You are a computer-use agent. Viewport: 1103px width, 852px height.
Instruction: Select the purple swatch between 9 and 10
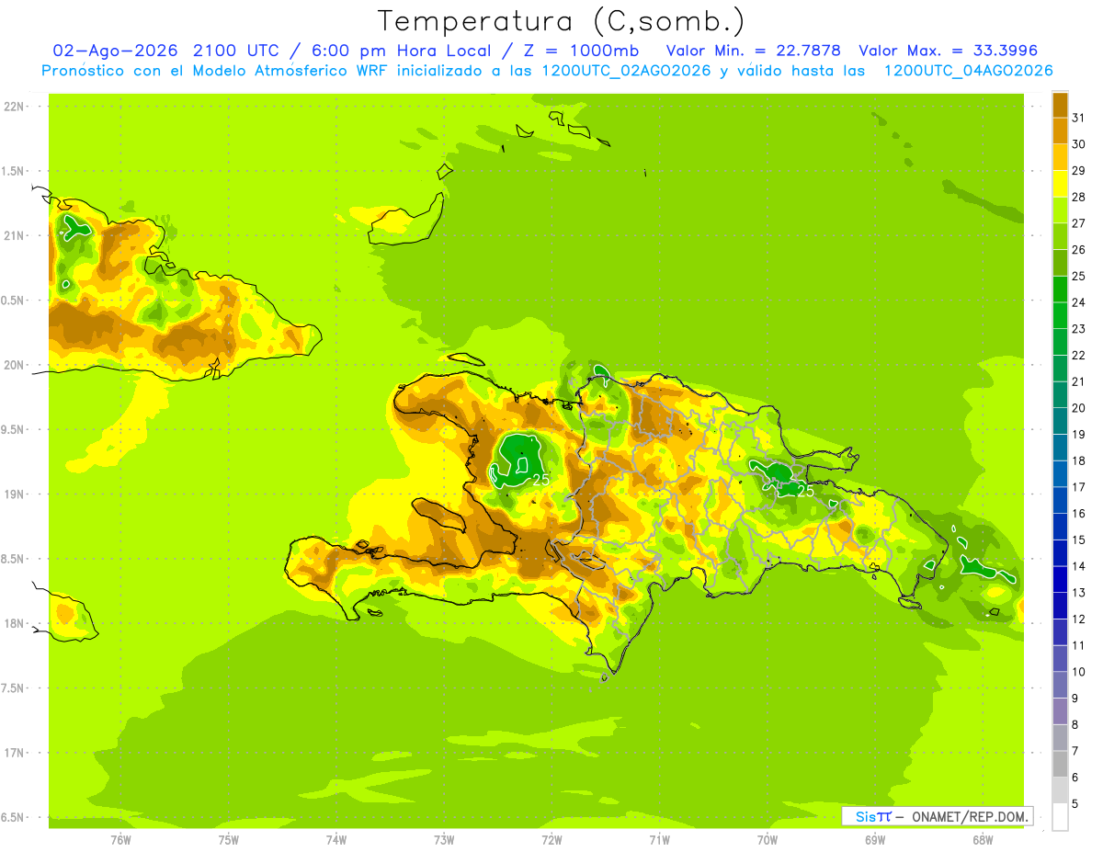pyautogui.click(x=1060, y=684)
